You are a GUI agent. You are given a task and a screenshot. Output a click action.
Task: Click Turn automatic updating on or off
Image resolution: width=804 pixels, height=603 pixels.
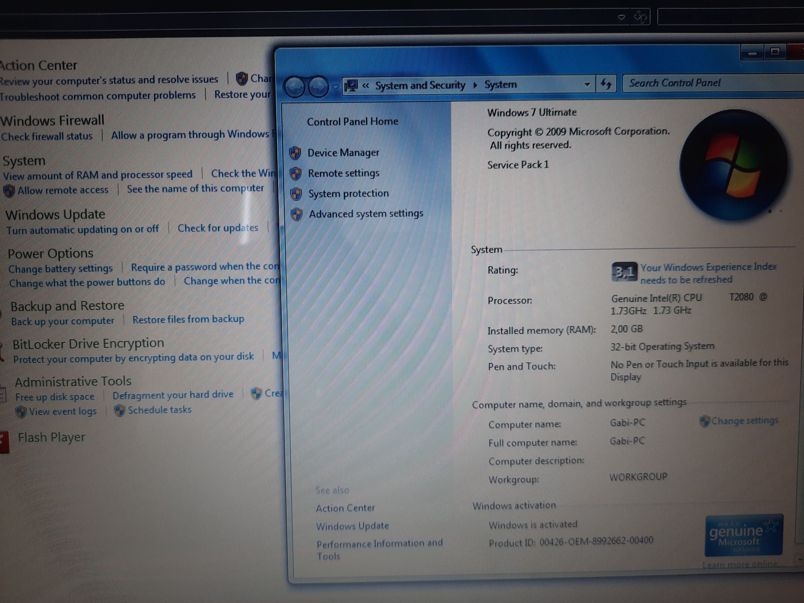tap(82, 230)
